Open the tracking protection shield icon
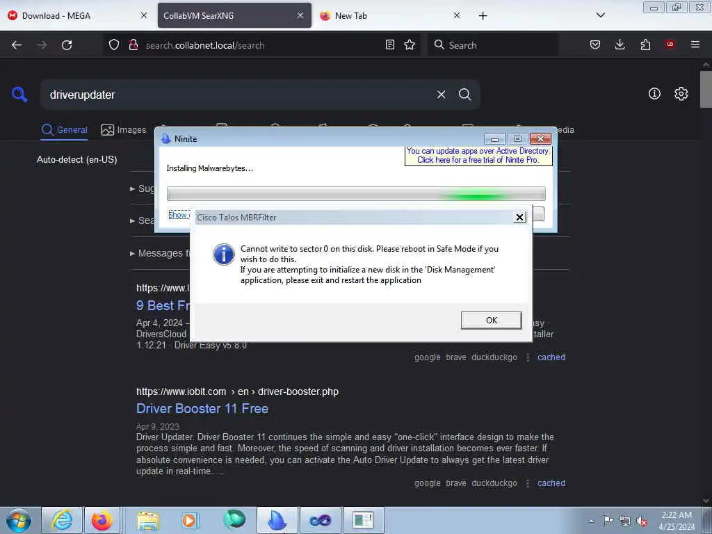The image size is (712, 534). (114, 44)
